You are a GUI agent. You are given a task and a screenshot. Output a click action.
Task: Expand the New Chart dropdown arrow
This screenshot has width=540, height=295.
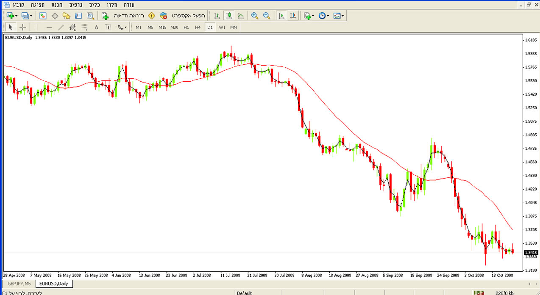[16, 16]
